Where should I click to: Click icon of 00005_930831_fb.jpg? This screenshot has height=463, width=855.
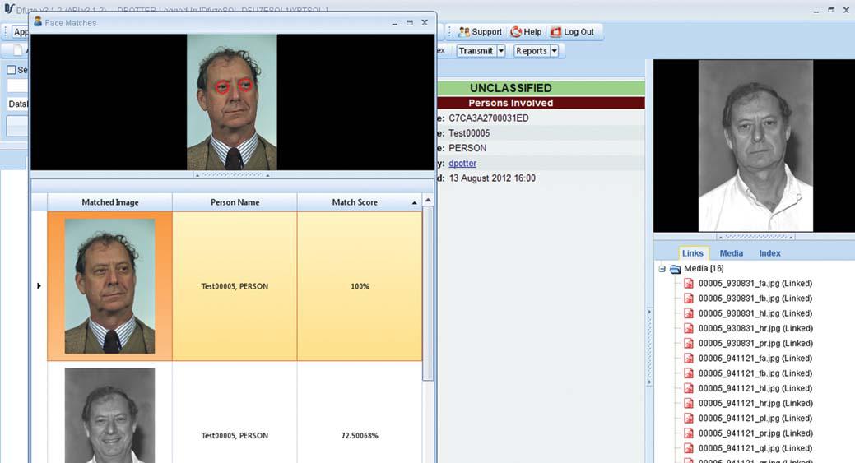(x=689, y=299)
